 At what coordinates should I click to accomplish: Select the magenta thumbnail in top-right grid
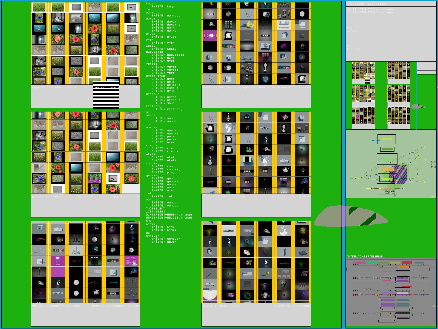click(x=210, y=36)
